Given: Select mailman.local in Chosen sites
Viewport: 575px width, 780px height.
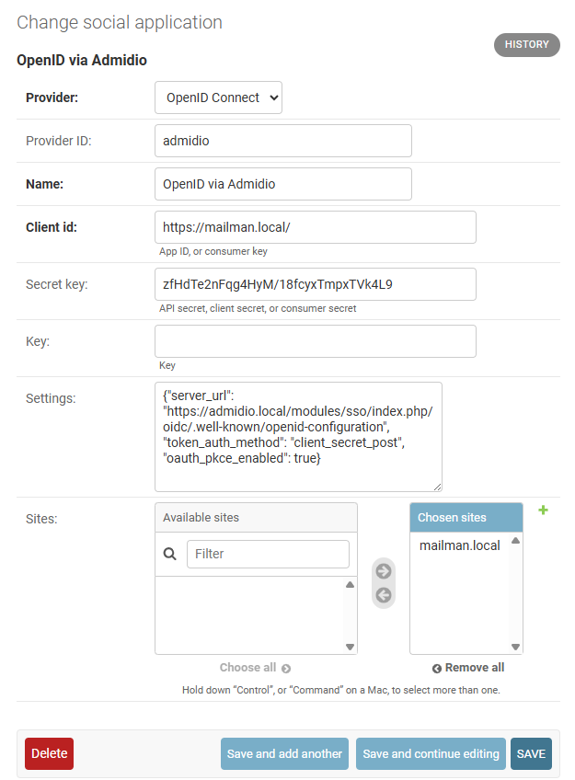Looking at the screenshot, I should pos(459,545).
